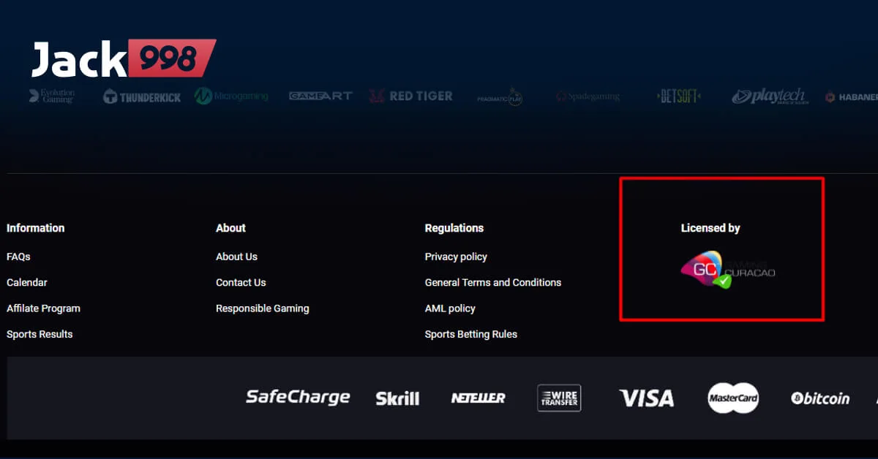Select the Skrill payment logo
878x459 pixels.
click(x=397, y=398)
